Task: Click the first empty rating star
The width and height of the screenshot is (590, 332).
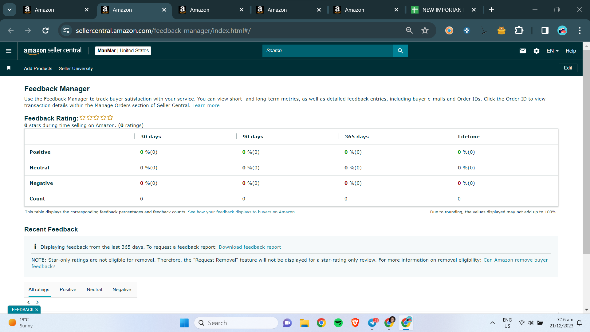Action: (x=82, y=117)
